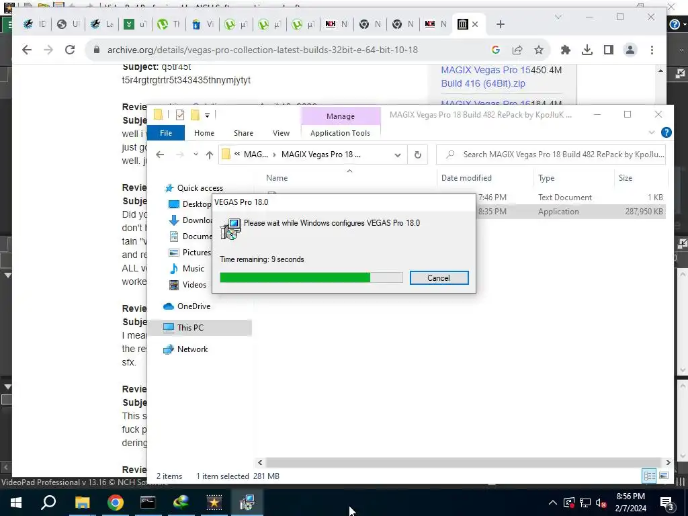Toggle Chrome side panel
The height and width of the screenshot is (516, 688).
(x=609, y=50)
